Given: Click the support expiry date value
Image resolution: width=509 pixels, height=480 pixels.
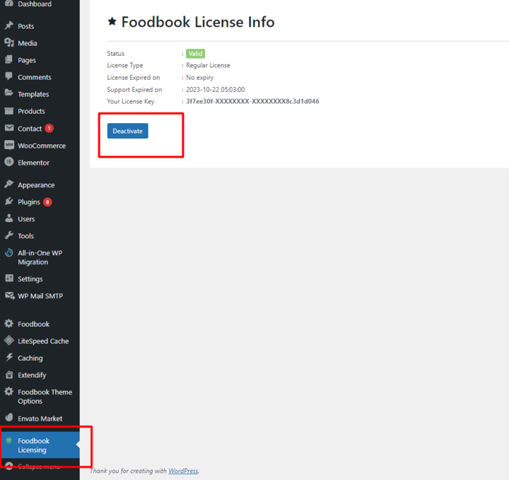Looking at the screenshot, I should point(215,90).
